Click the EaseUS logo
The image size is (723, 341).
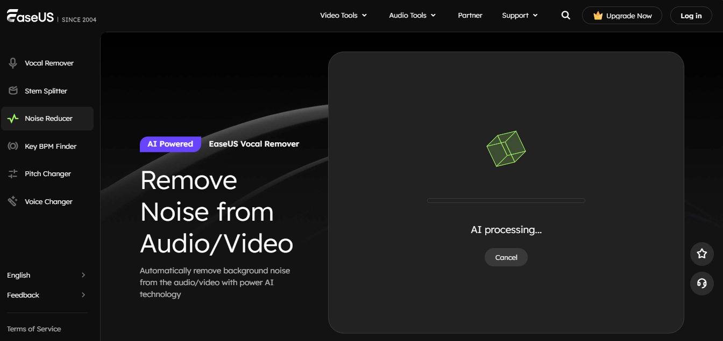[x=30, y=17]
